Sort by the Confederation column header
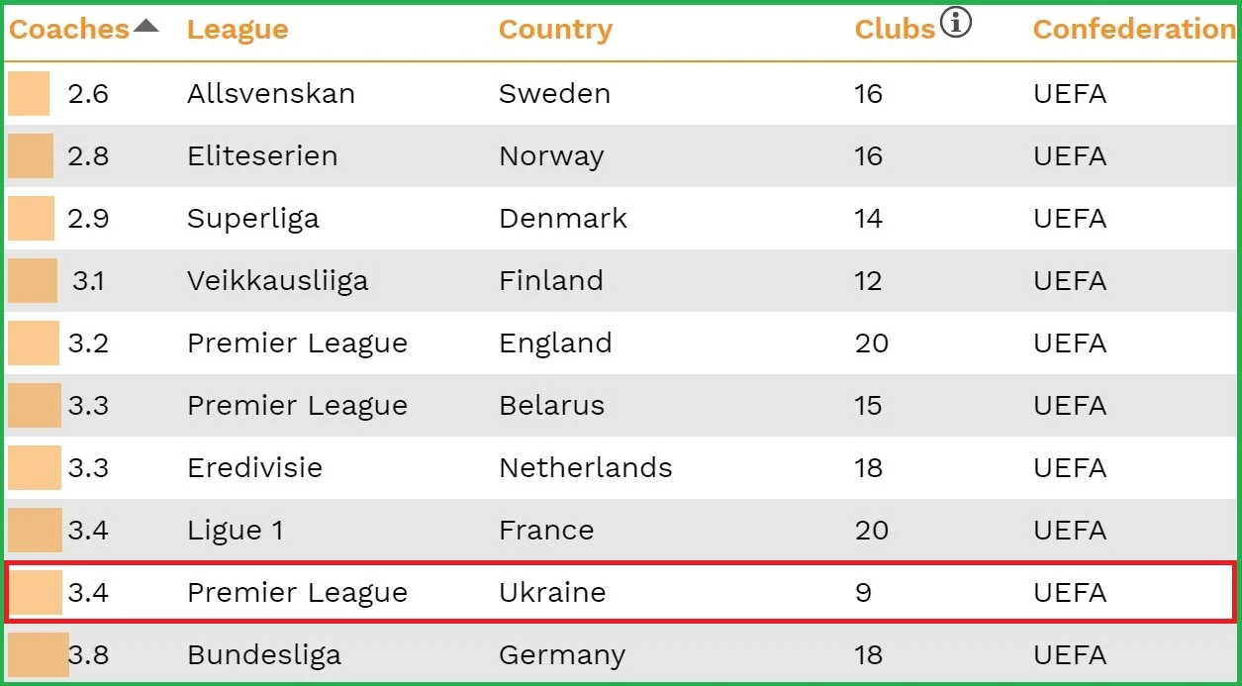 click(1133, 30)
